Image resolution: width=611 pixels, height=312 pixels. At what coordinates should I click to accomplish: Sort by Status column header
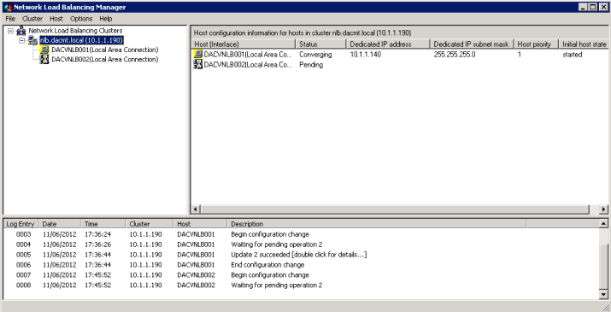pyautogui.click(x=320, y=44)
